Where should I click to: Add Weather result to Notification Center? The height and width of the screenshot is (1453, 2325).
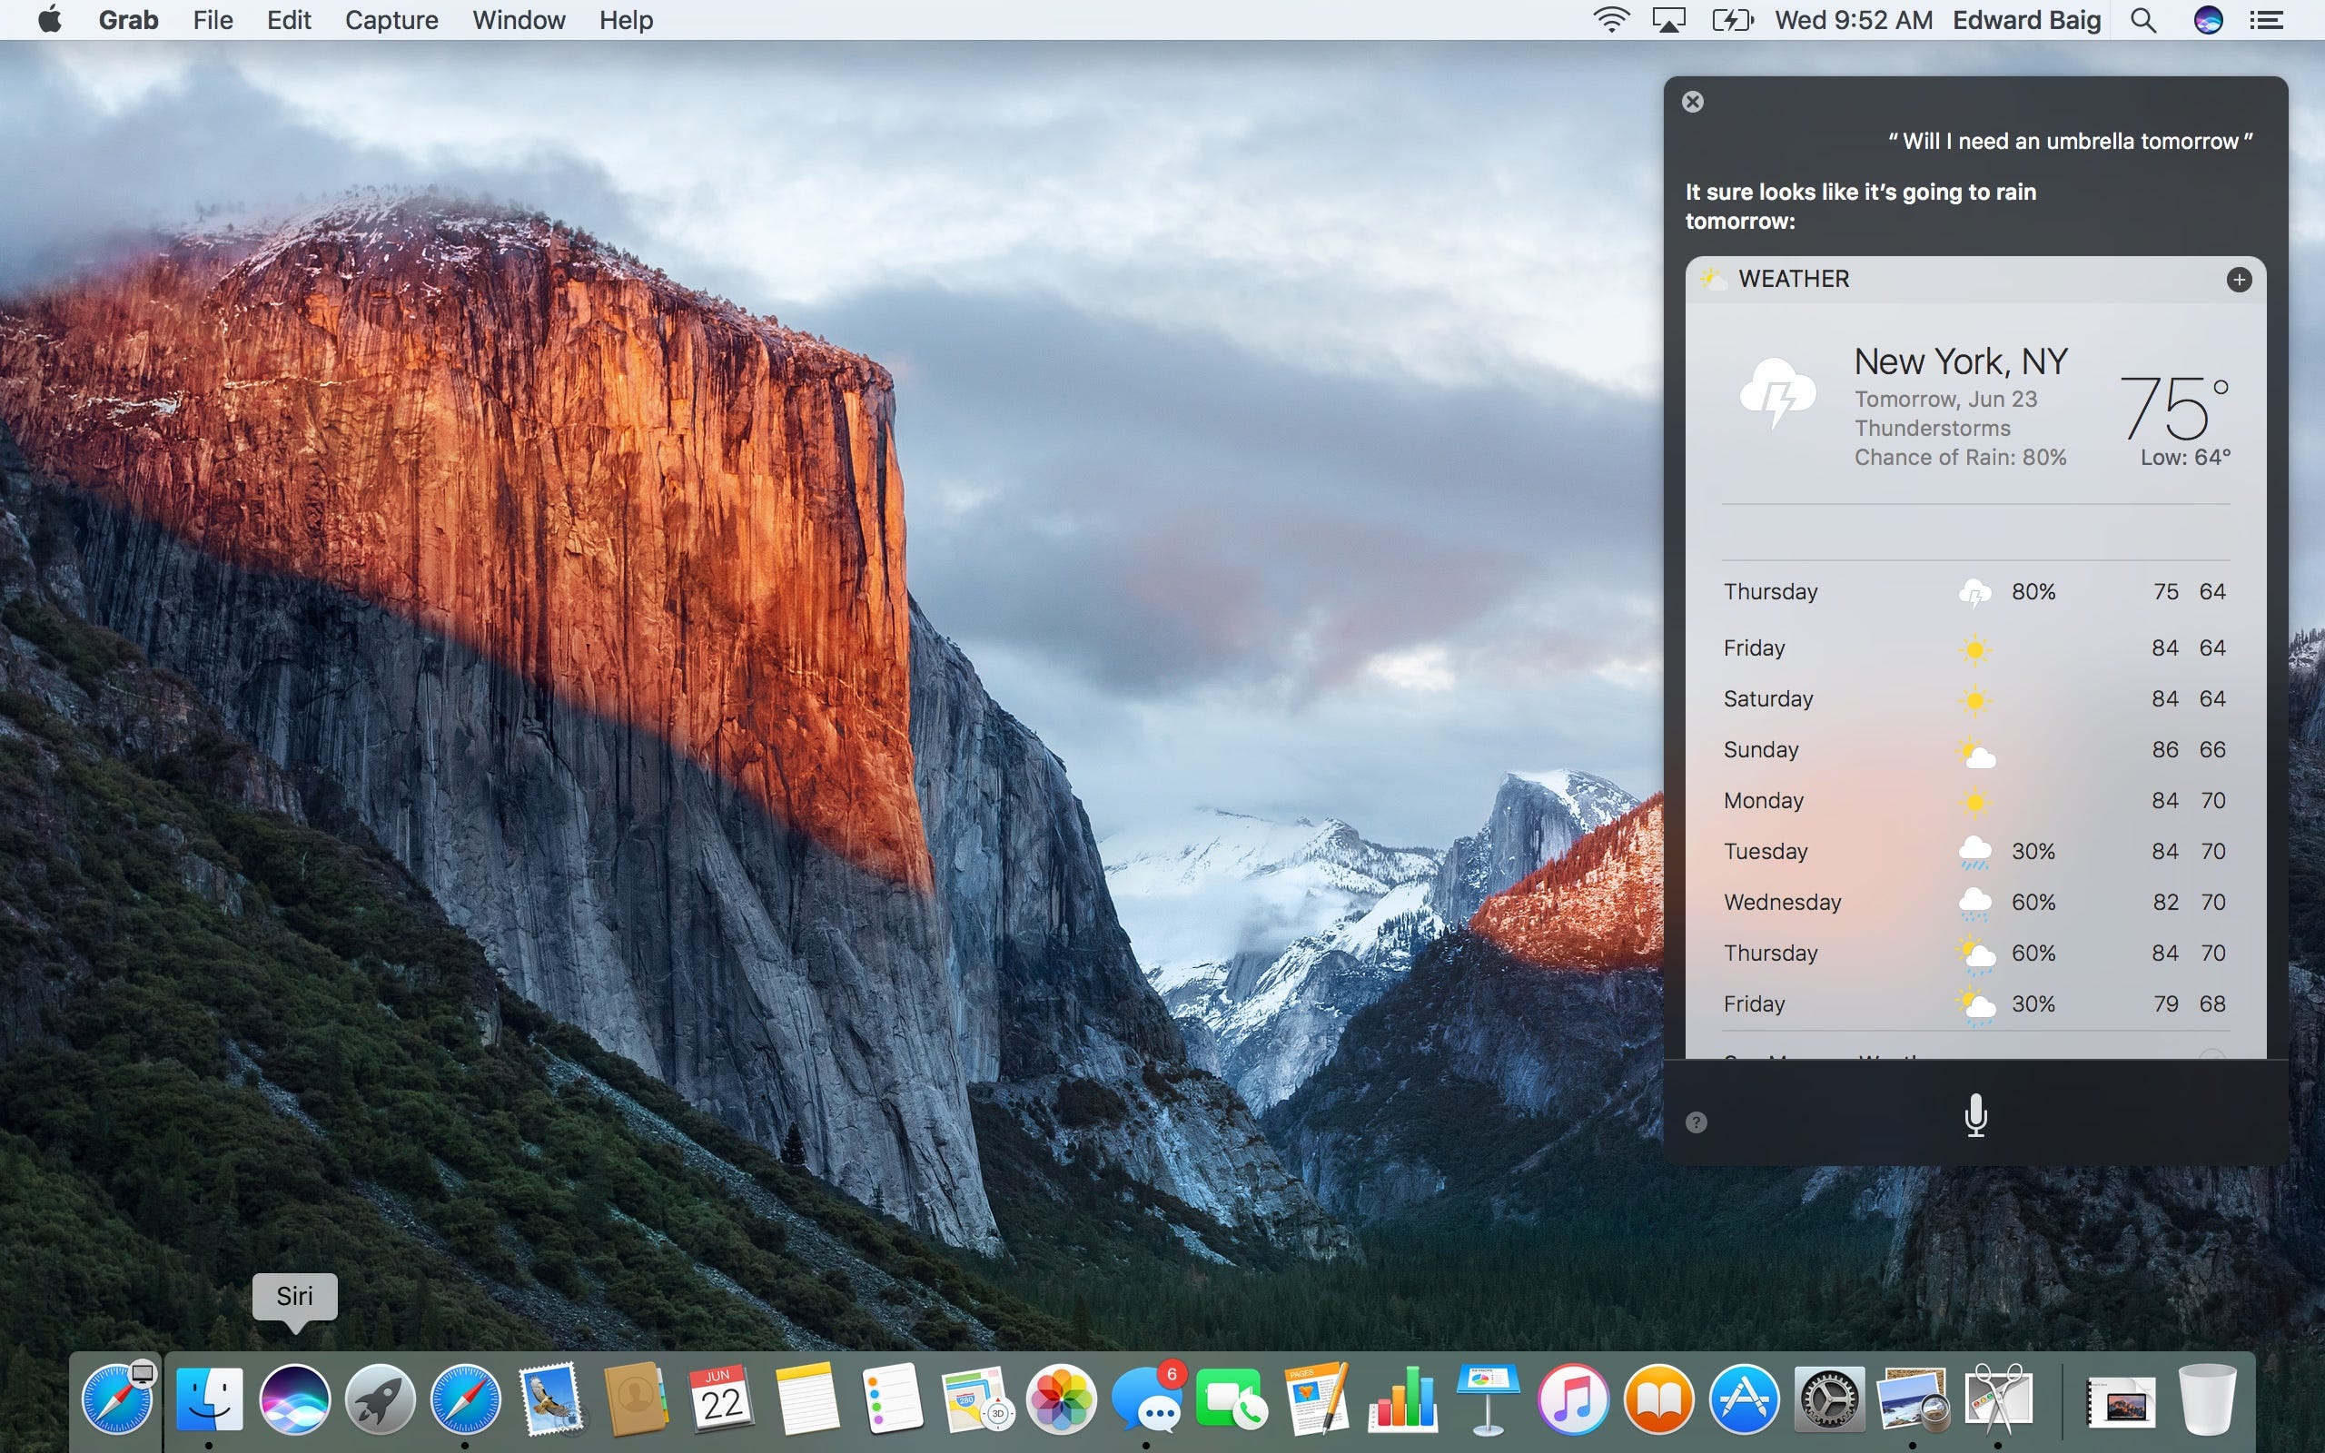click(x=2239, y=280)
